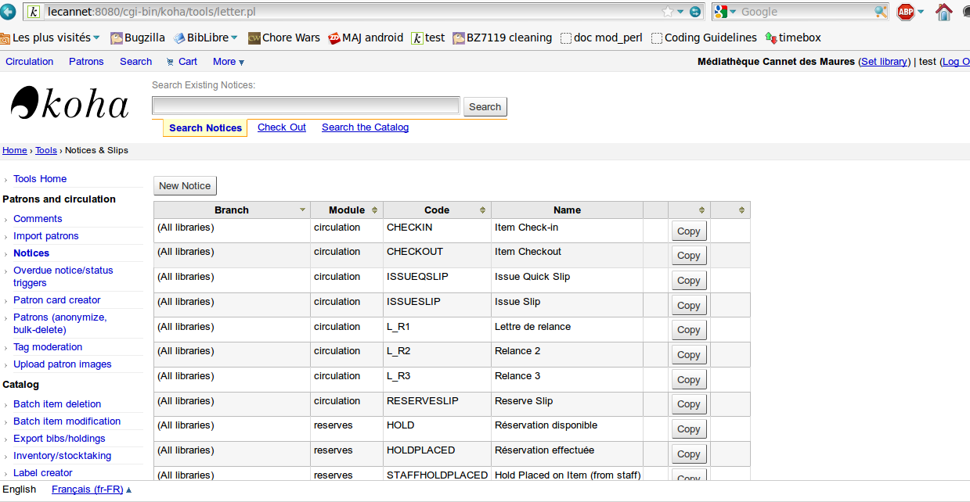Click the browser home icon
970x502 pixels.
pos(944,12)
